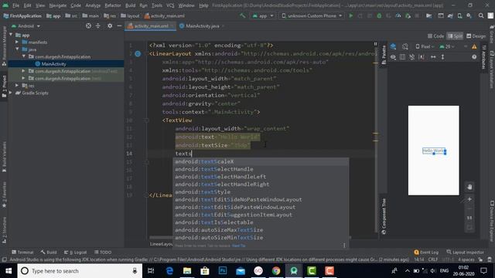Viewport: 495px width, 278px height.
Task: Open File Explorer from the taskbar
Action: [187, 271]
